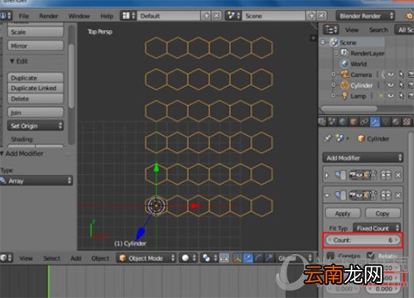Toggle selectability cursor for Camera

coord(401,74)
